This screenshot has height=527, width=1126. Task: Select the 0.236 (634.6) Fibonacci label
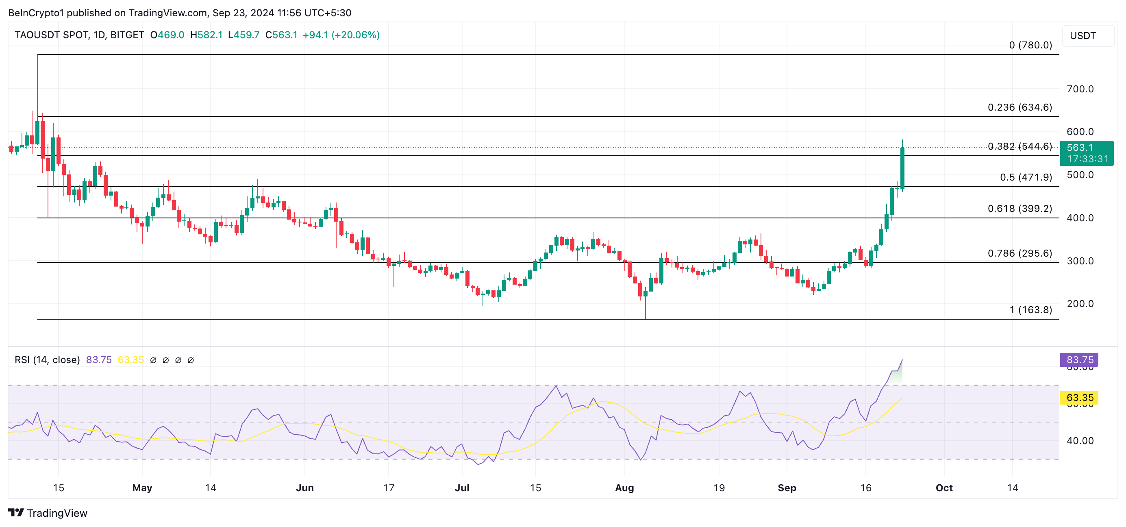[x=1020, y=107]
